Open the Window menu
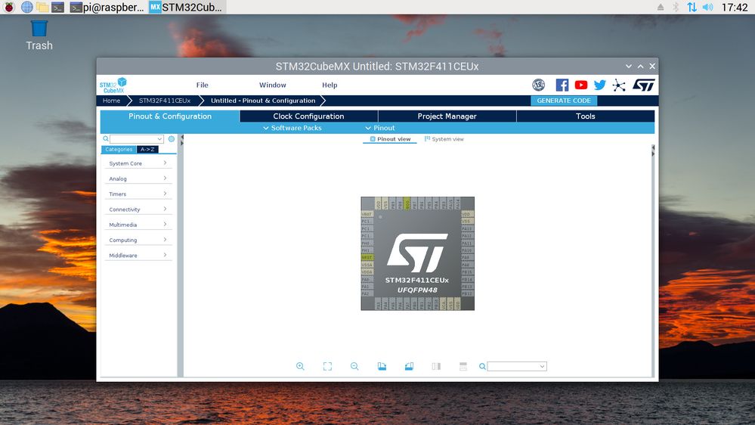This screenshot has height=425, width=755. point(273,85)
